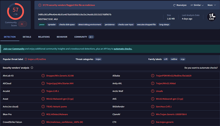The image size is (220, 126).
Task: Click the Security vendors' analysis info icon
Action: point(32,68)
